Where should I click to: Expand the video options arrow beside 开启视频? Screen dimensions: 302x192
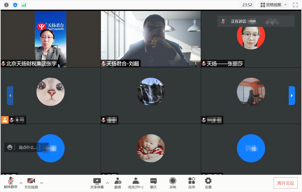(42, 182)
